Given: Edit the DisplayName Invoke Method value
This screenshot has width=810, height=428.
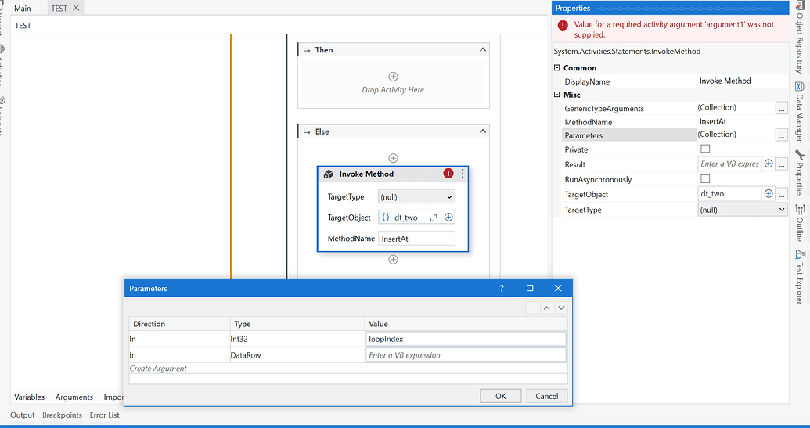Looking at the screenshot, I should 743,81.
